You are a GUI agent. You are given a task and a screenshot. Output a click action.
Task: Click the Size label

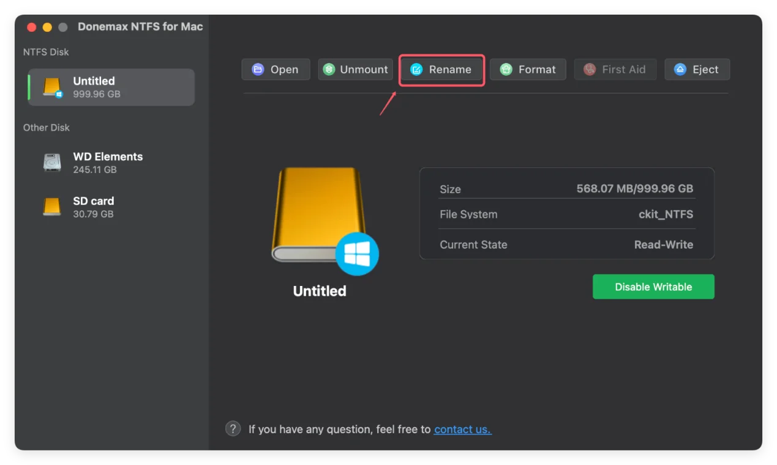click(450, 189)
